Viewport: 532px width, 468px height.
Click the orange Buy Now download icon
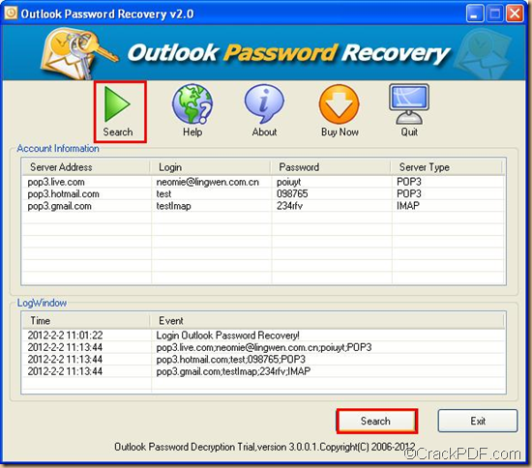click(x=339, y=104)
